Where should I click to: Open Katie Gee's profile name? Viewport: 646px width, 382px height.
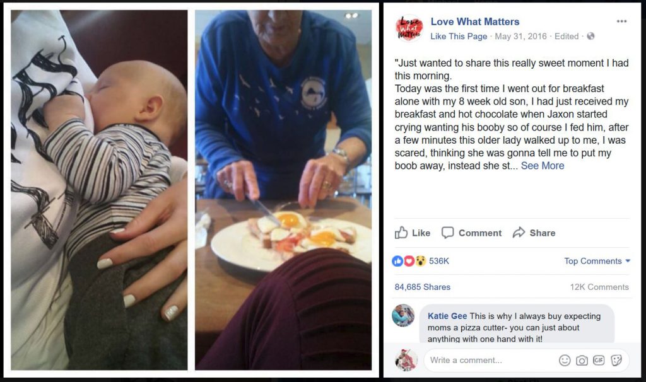[447, 316]
